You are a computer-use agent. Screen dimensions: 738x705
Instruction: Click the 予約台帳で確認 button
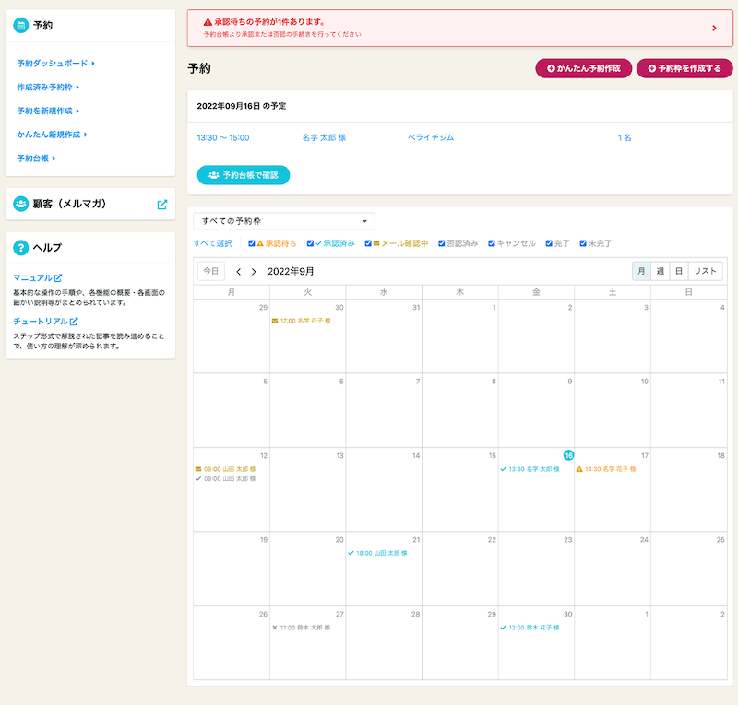tap(244, 174)
